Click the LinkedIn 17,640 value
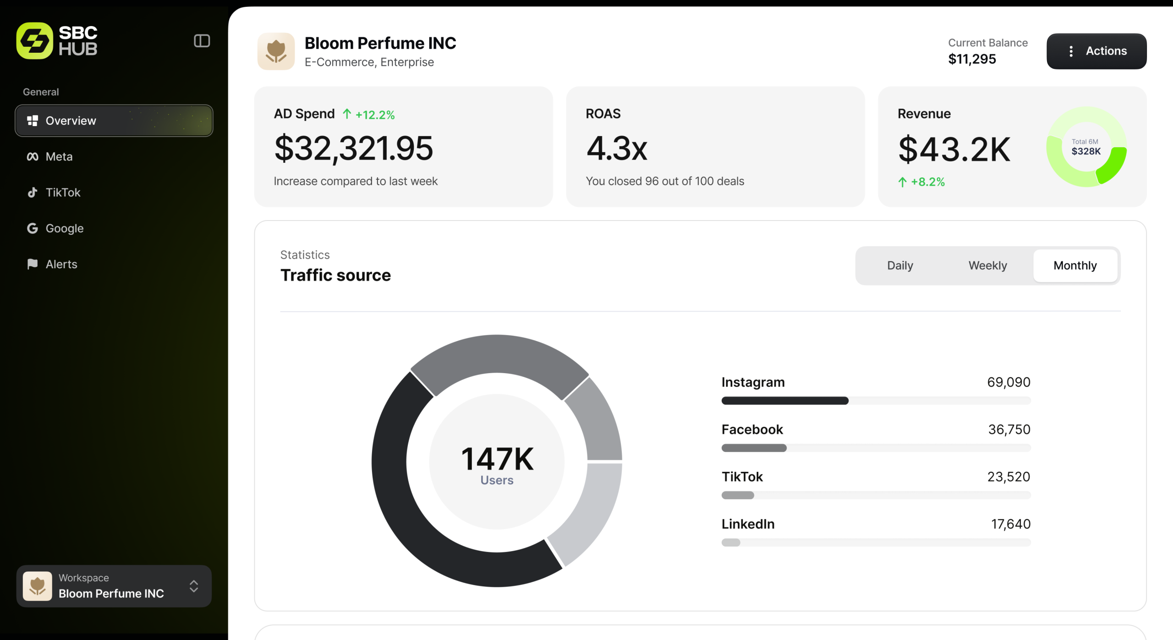1173x640 pixels. pos(1011,524)
